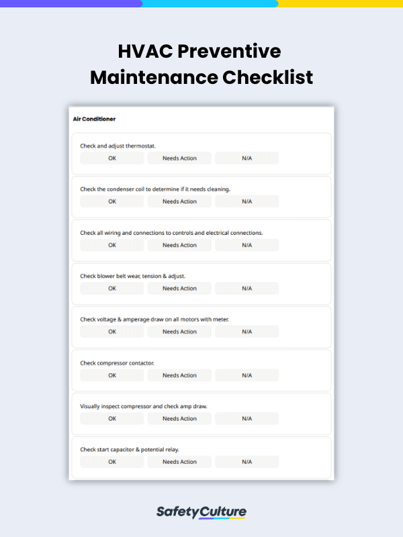
Task: Set compressor inspection to N/A
Action: click(x=246, y=418)
